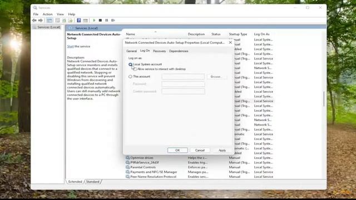356x200 pixels.
Task: Click the Confirm password input field
Action: [183, 91]
